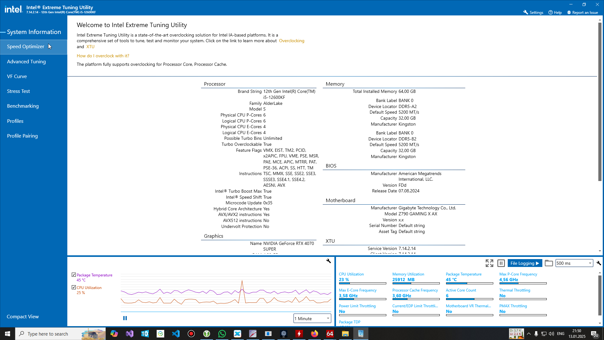
Task: Open the 500 ms interval dropdown
Action: pyautogui.click(x=574, y=263)
